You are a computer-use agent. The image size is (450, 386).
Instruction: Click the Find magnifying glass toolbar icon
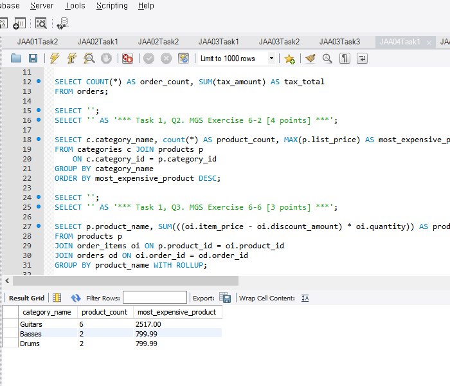pyautogui.click(x=327, y=59)
